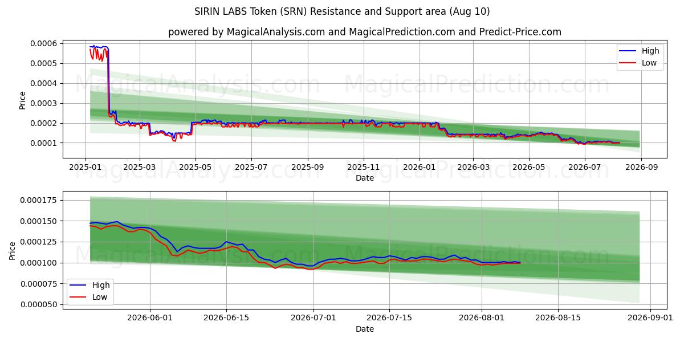The width and height of the screenshot is (684, 342).
Task: Click the '2026-09' tick label in upper chart
Action: [642, 168]
